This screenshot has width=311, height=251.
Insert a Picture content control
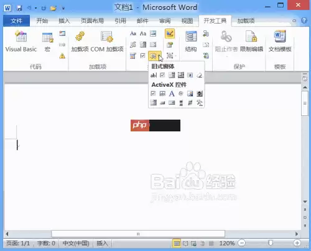coord(153,33)
